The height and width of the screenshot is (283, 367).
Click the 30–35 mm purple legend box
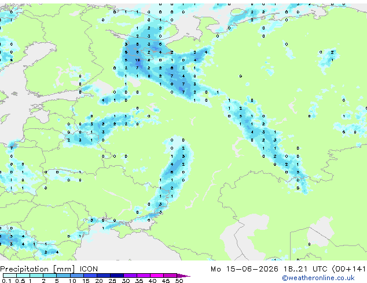[x=130, y=275]
